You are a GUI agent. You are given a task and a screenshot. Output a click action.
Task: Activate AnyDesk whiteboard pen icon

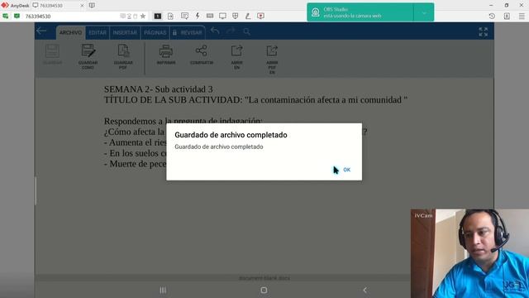click(x=248, y=16)
